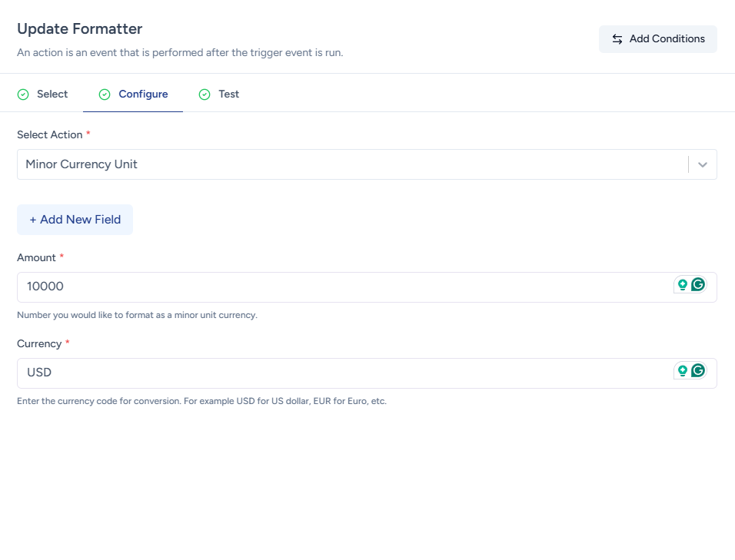Click the Add Conditions button

coord(657,39)
